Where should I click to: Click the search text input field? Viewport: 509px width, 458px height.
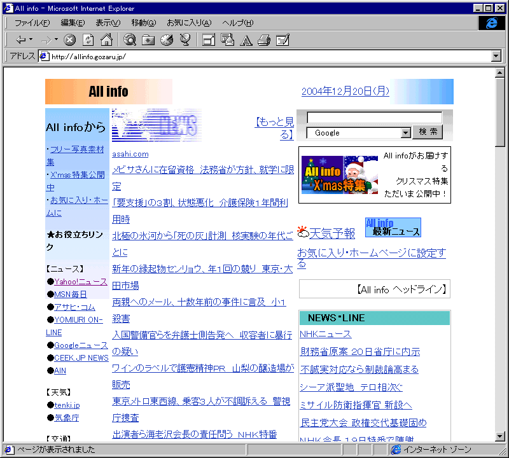[x=374, y=118]
